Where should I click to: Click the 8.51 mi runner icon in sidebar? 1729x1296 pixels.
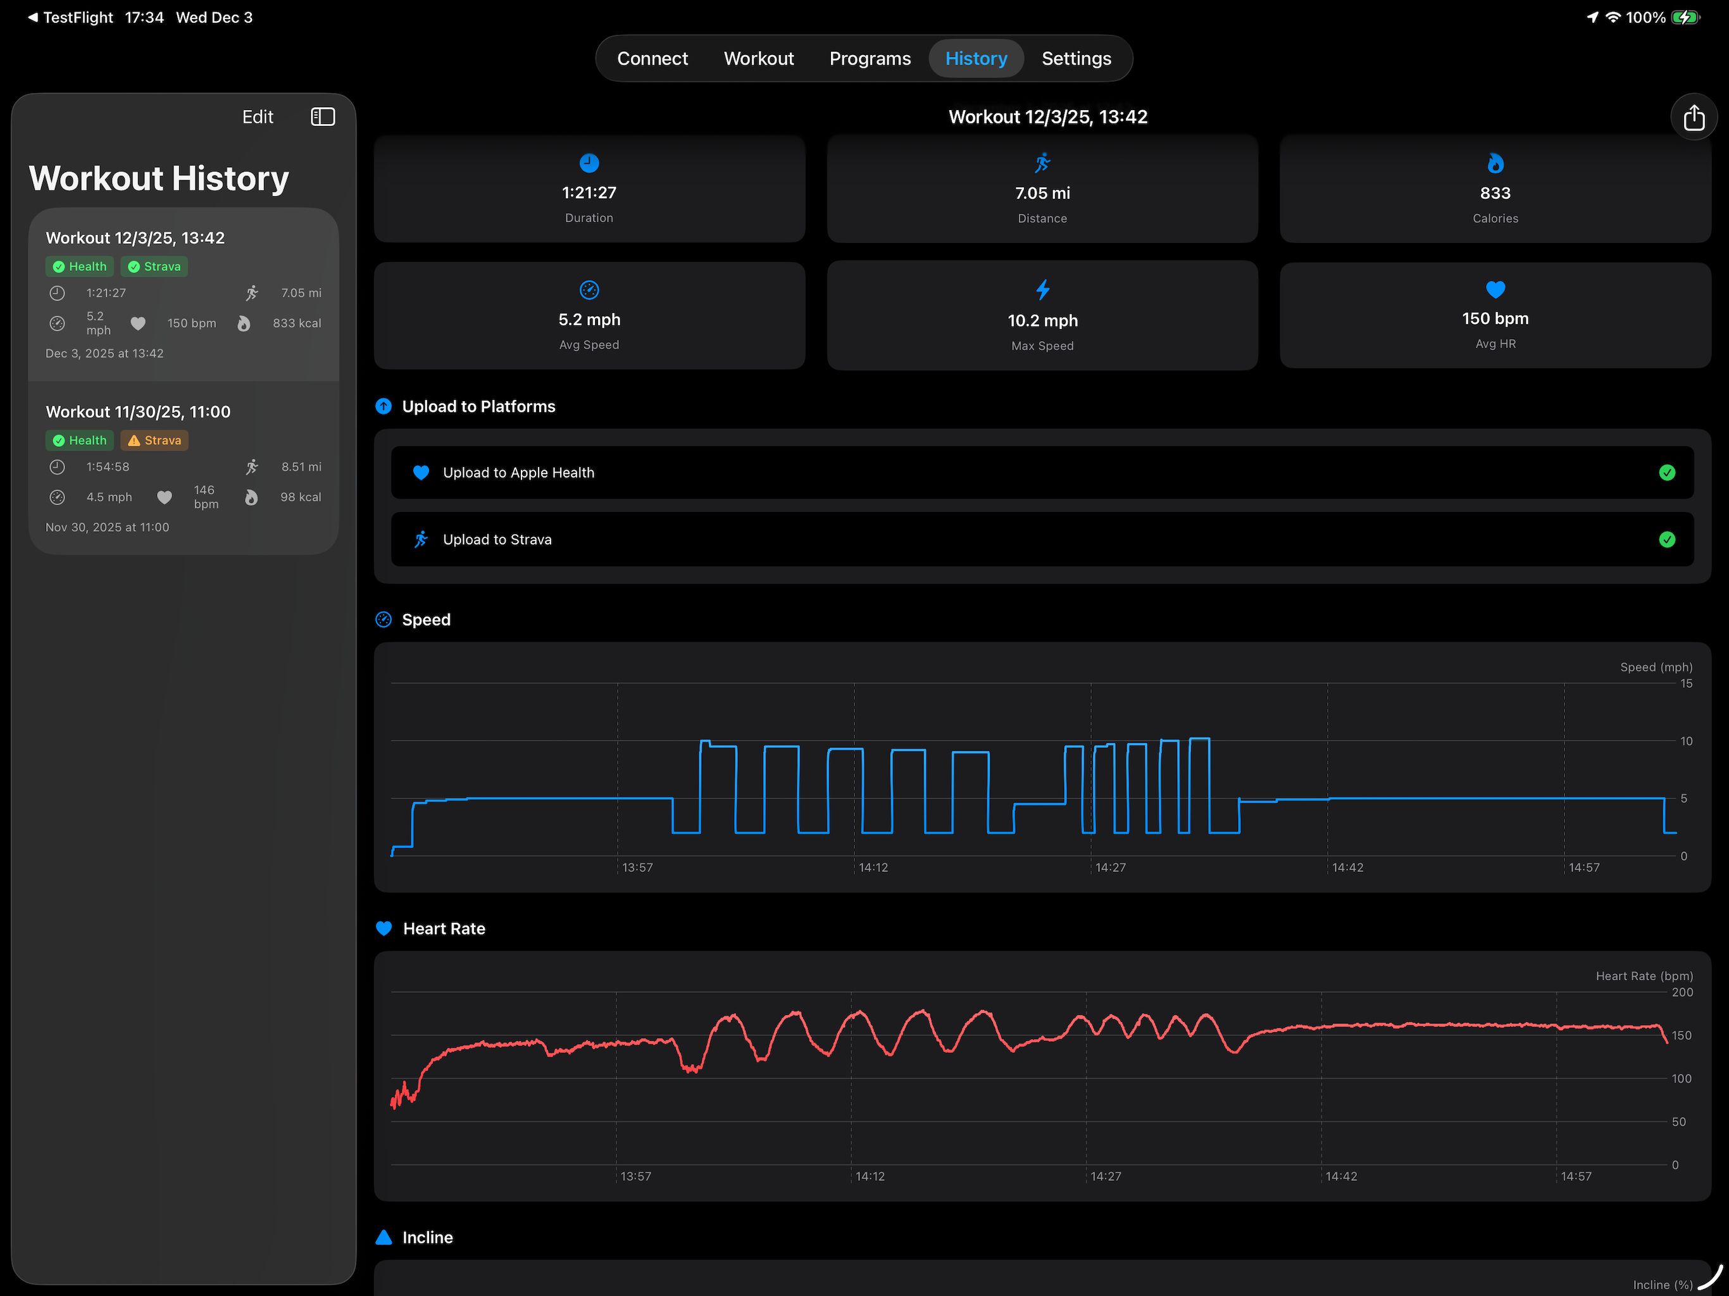pos(252,466)
